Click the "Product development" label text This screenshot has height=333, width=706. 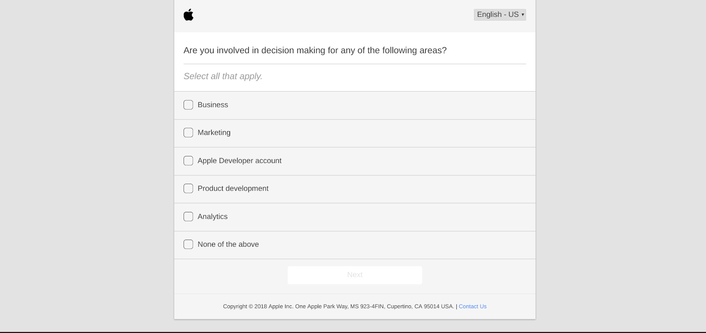pyautogui.click(x=233, y=189)
